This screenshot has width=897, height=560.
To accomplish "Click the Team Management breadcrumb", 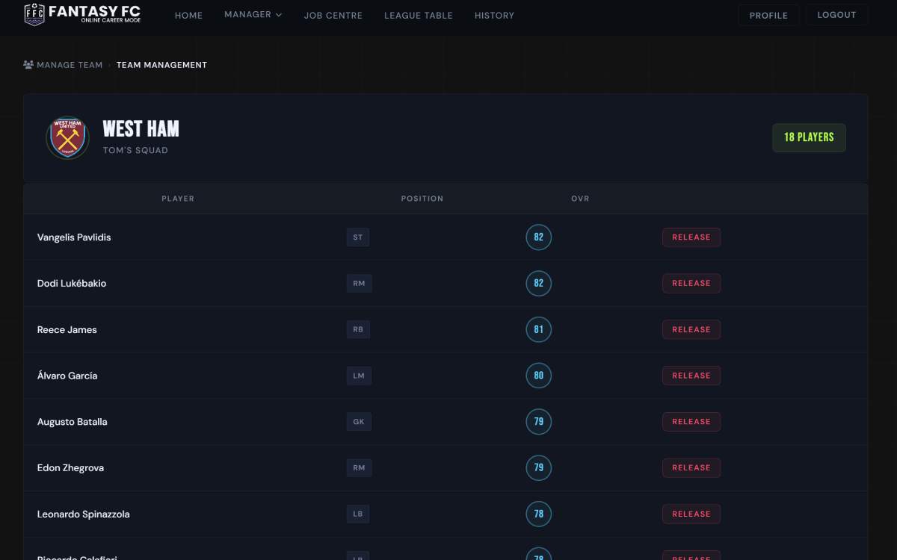I will click(x=161, y=65).
